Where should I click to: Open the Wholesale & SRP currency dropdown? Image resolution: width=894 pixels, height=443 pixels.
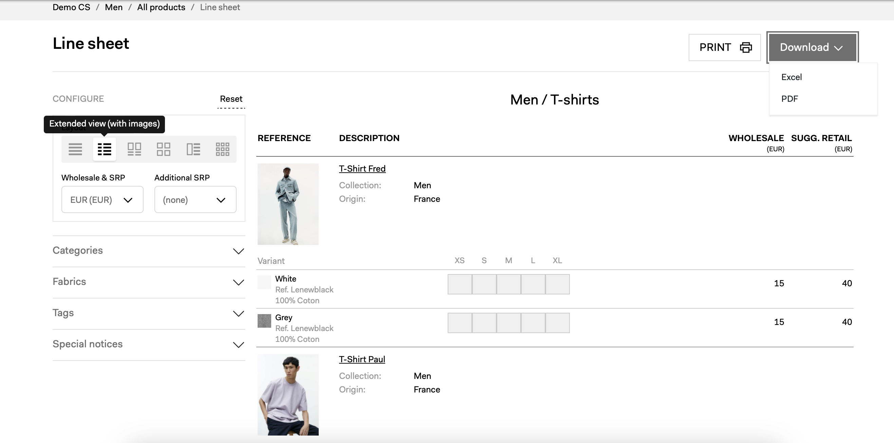(102, 200)
